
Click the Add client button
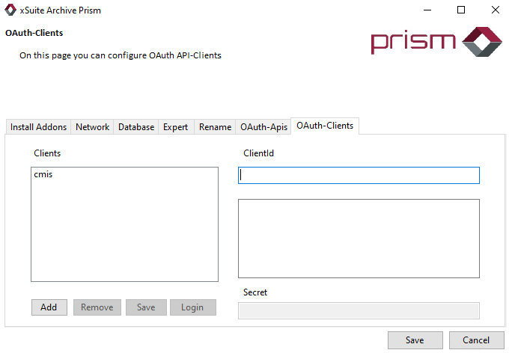[x=49, y=307]
